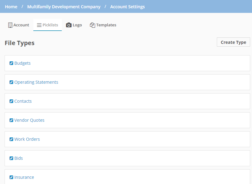Open the Contacts file type
Image resolution: width=252 pixels, height=184 pixels.
[x=23, y=101]
